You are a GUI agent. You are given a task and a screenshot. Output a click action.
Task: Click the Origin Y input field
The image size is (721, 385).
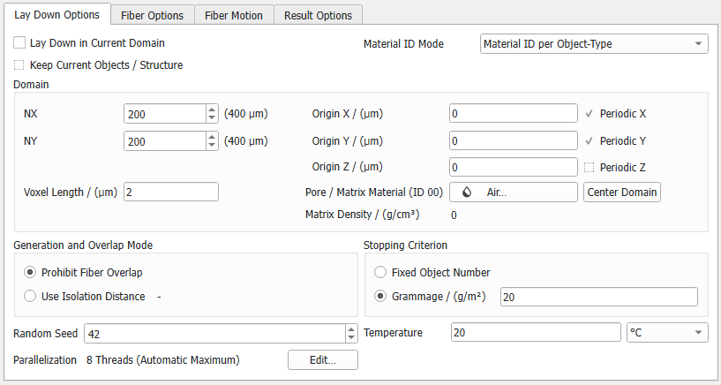[x=513, y=140]
